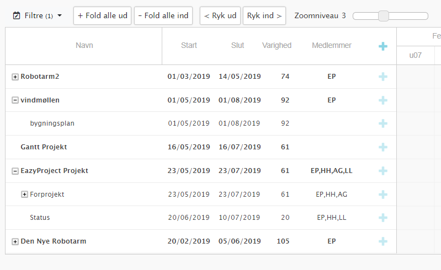Expand the Forprojekt subtask

(x=24, y=194)
